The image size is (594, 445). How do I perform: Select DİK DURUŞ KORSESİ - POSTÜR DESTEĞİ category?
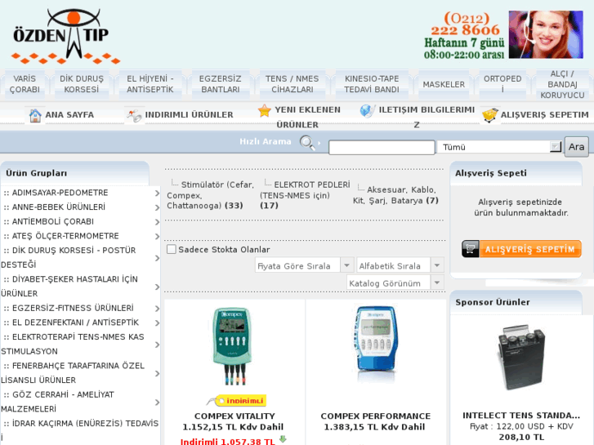point(69,257)
